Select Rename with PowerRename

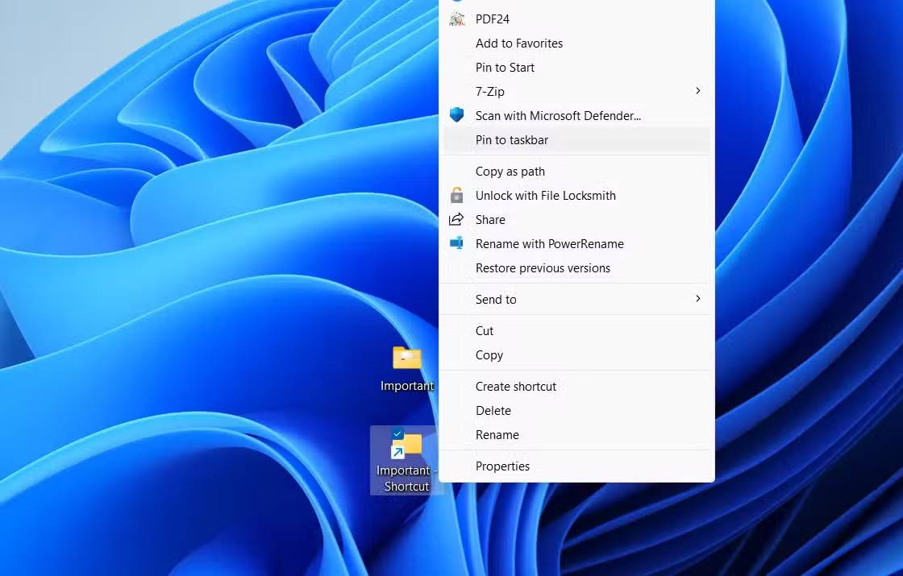point(550,243)
